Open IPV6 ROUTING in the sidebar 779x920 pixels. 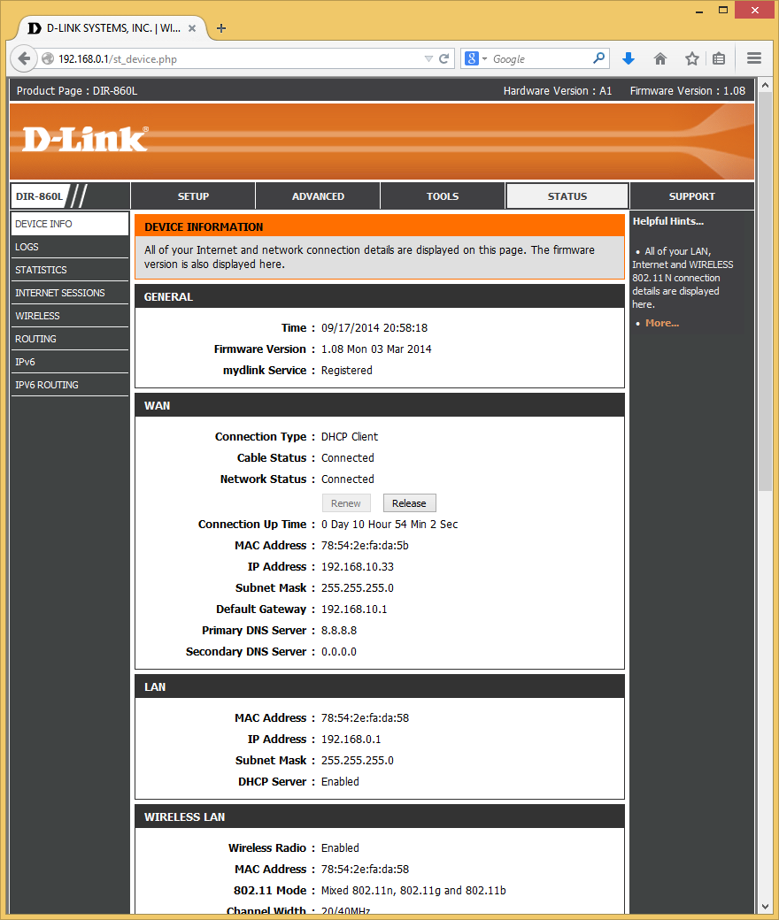click(70, 385)
